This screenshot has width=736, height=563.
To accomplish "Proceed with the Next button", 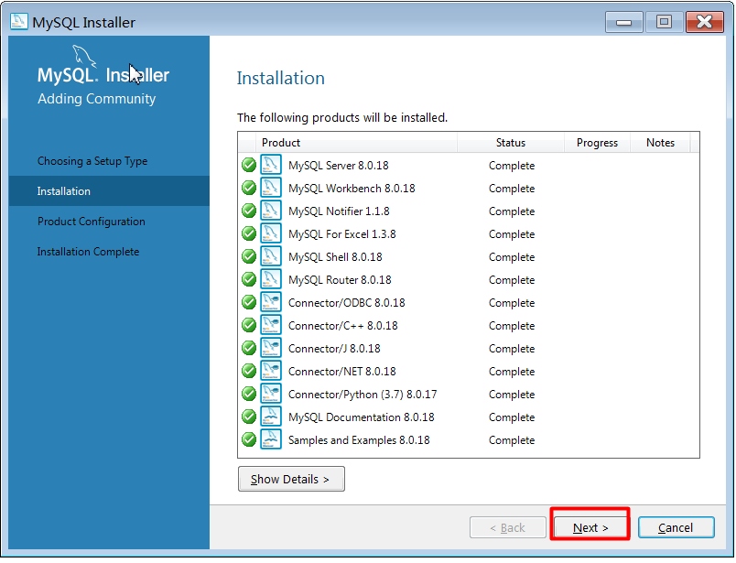I will click(590, 528).
